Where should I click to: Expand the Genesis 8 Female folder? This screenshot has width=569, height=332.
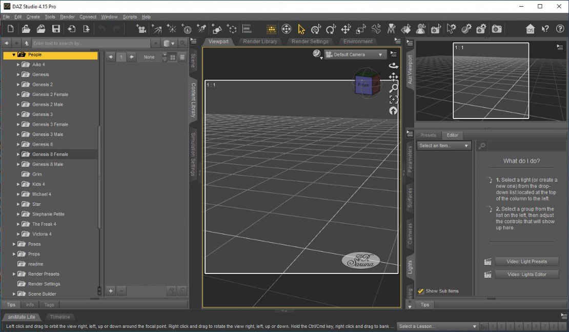point(18,154)
